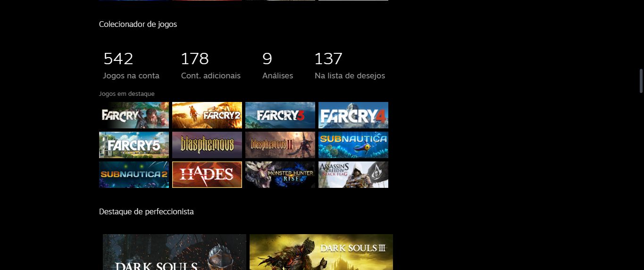Image resolution: width=644 pixels, height=270 pixels.
Task: Open the 9 Análises stat
Action: point(277,66)
